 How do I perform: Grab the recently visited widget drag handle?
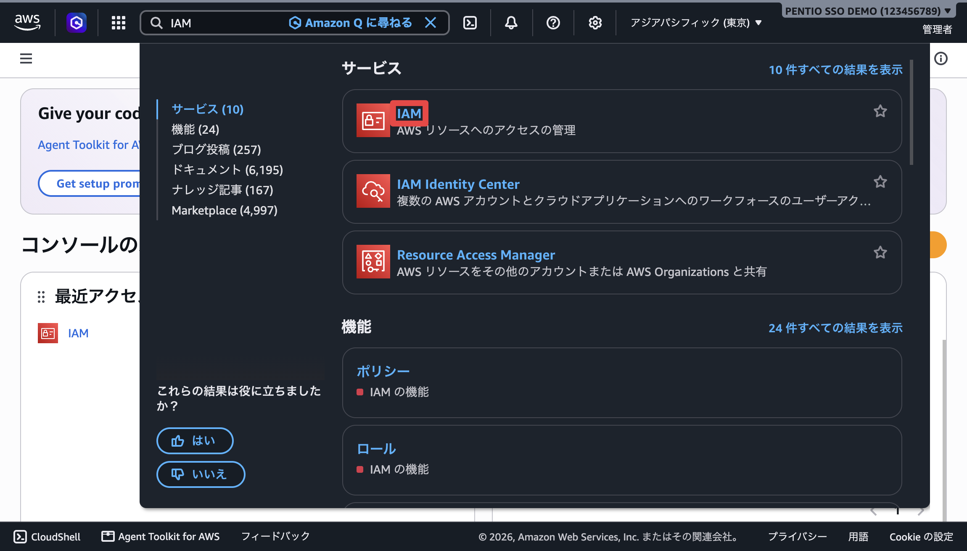pyautogui.click(x=41, y=297)
